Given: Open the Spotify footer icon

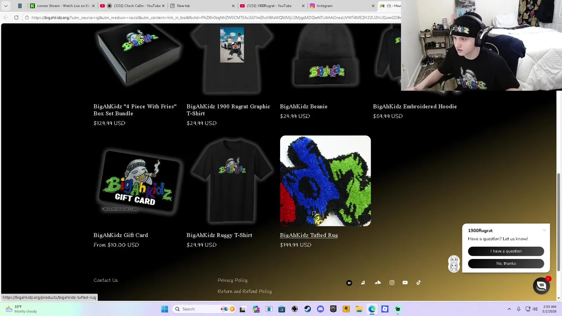Looking at the screenshot, I should pyautogui.click(x=349, y=283).
